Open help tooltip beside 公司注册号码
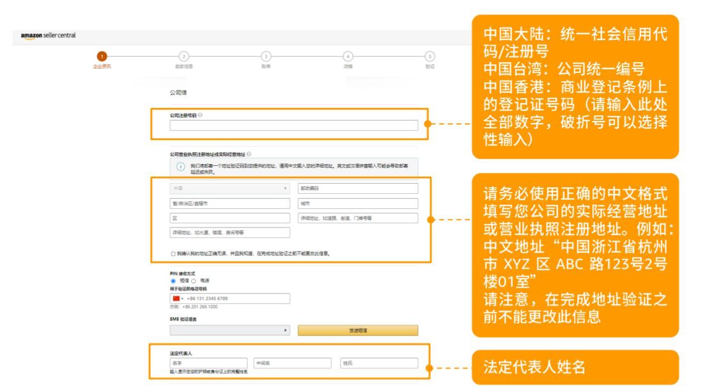 pyautogui.click(x=201, y=114)
